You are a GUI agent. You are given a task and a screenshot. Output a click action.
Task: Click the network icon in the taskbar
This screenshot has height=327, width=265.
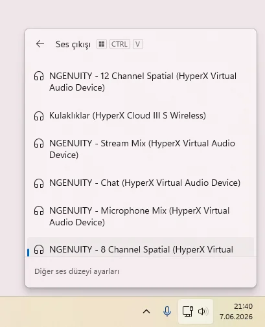(x=188, y=311)
